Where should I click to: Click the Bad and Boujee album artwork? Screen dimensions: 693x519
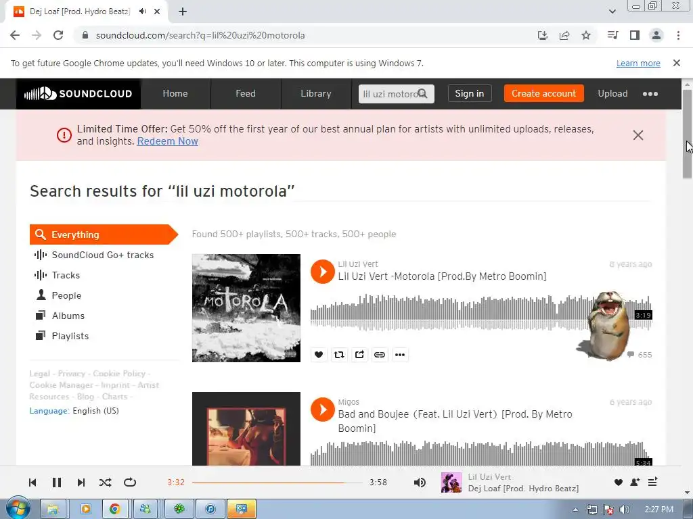pyautogui.click(x=246, y=428)
